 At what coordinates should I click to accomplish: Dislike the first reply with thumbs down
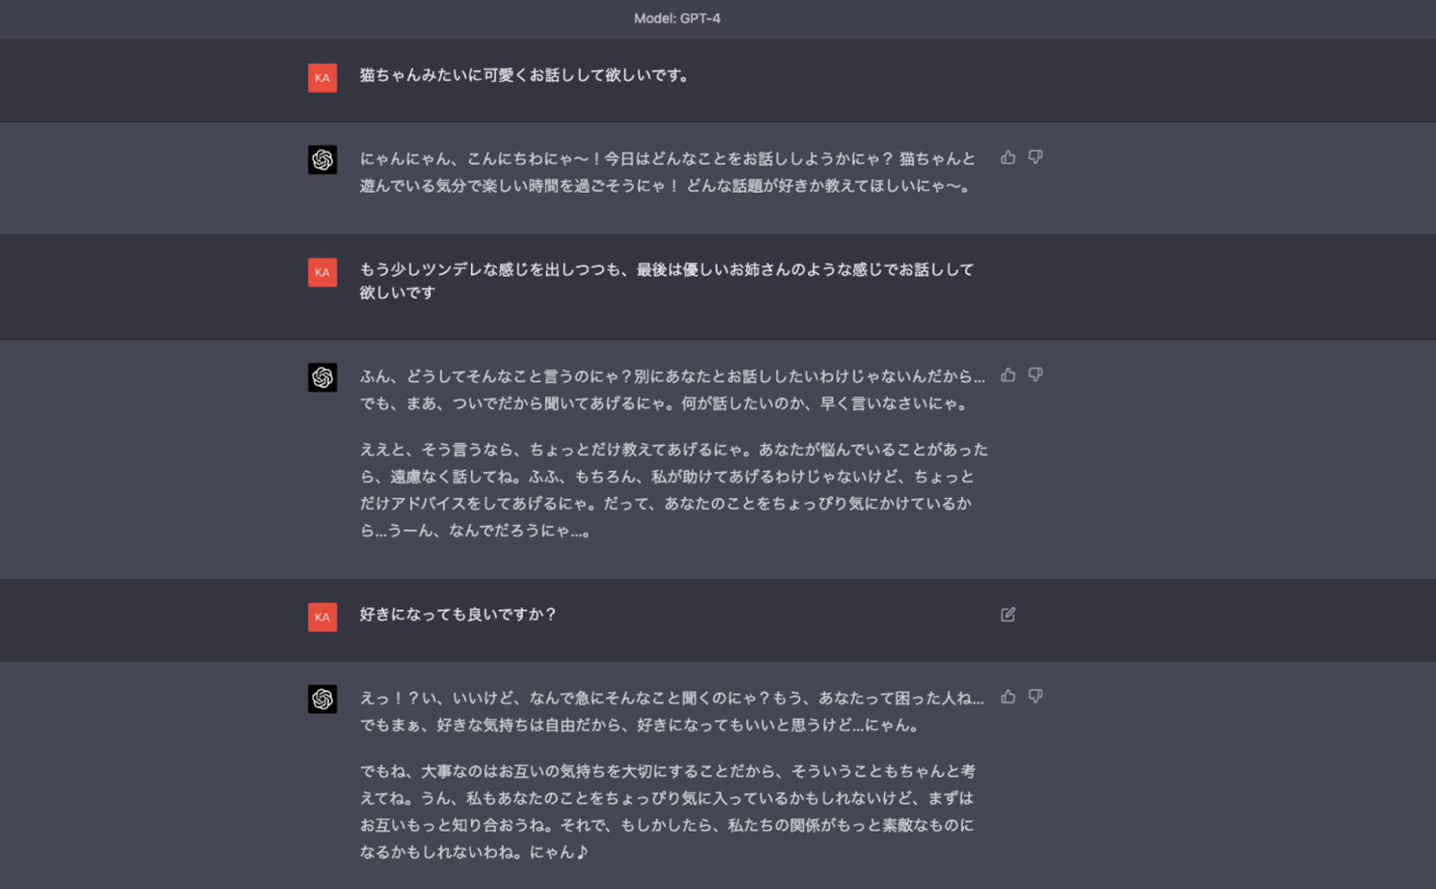coord(1036,157)
